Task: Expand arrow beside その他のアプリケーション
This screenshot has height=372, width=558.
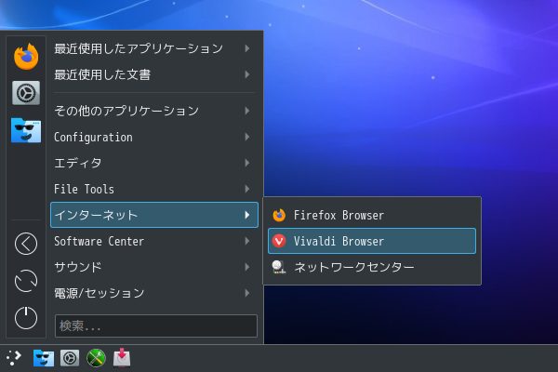Action: (247, 111)
